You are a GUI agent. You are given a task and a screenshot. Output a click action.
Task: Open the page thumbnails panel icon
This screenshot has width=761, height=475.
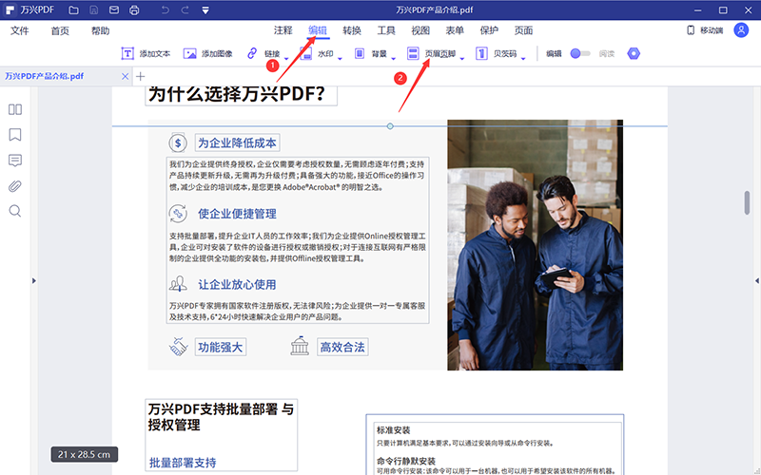coord(15,109)
